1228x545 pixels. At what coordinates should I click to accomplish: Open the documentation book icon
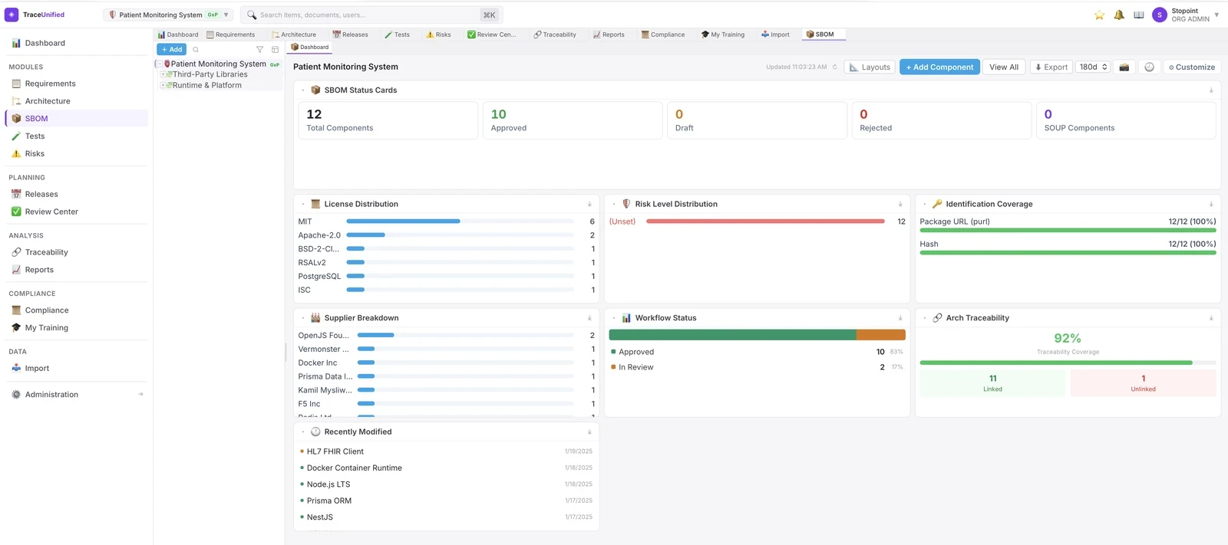(1139, 15)
